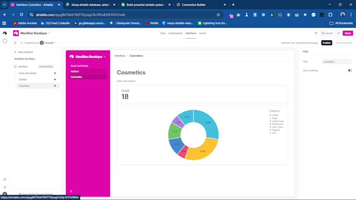
Task: Open base history clock icon
Action: (316, 33)
